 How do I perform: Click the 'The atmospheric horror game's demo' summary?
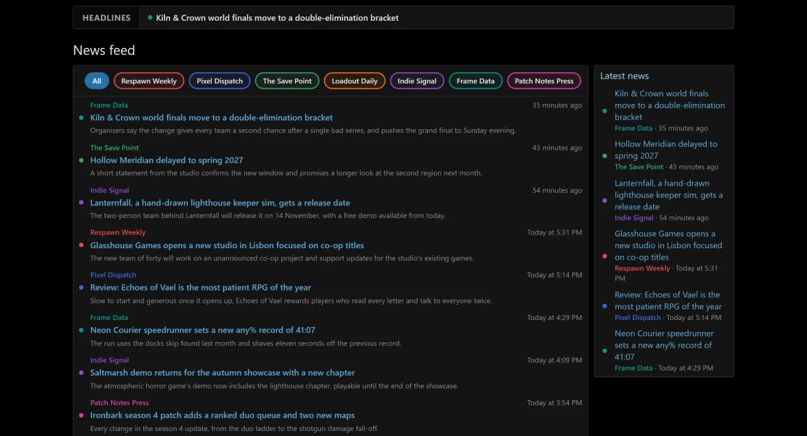coord(274,386)
